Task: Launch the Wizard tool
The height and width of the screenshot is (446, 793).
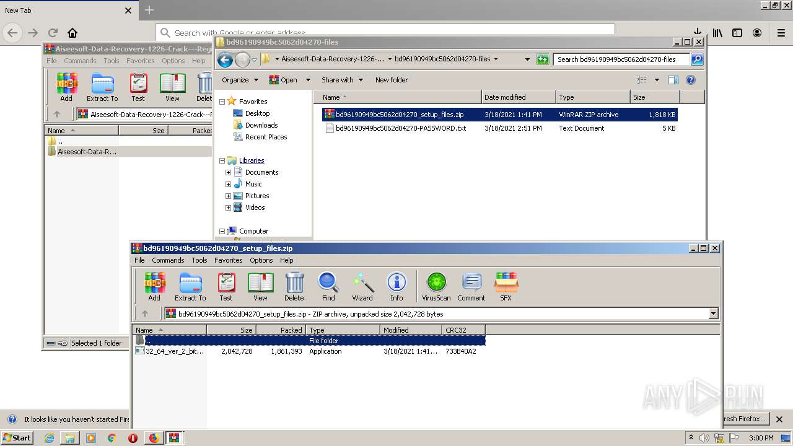Action: coord(362,287)
